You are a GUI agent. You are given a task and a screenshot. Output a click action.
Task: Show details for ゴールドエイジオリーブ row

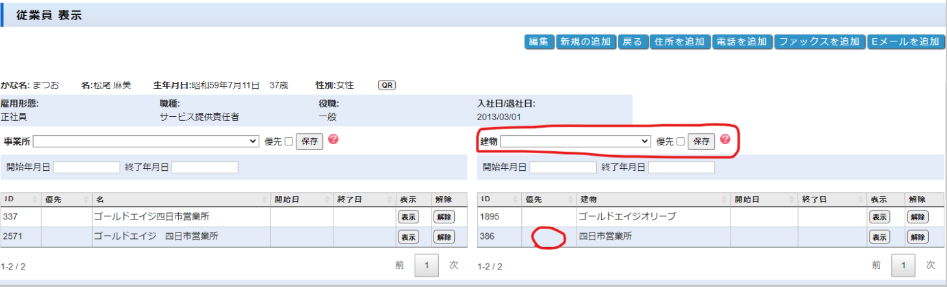[879, 218]
